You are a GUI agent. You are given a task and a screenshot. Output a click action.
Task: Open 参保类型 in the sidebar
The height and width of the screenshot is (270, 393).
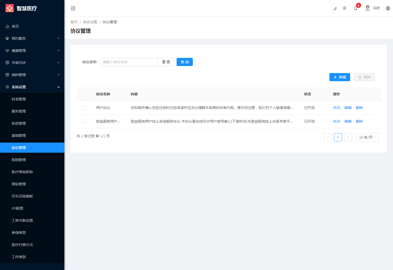click(x=32, y=233)
